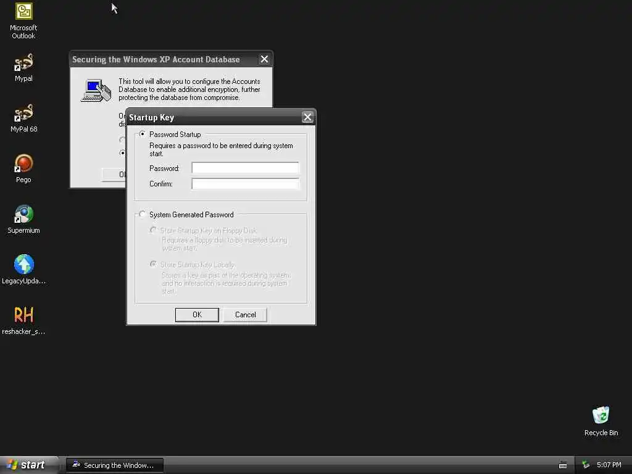Focus the Confirm password field
This screenshot has height=474, width=632.
point(245,184)
